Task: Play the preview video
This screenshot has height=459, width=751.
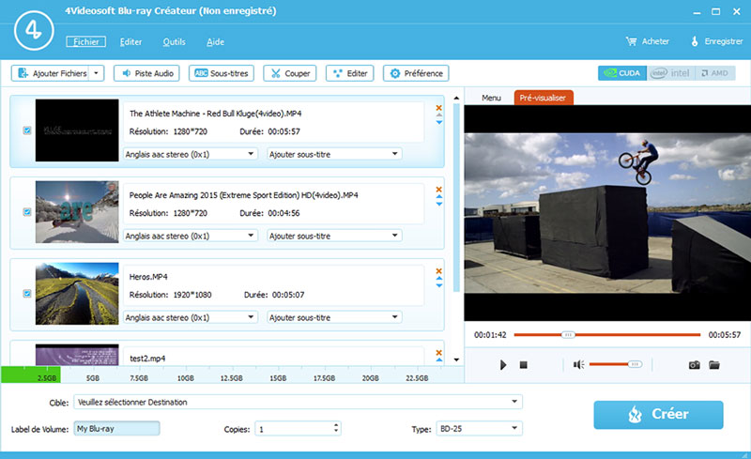Action: pos(503,365)
